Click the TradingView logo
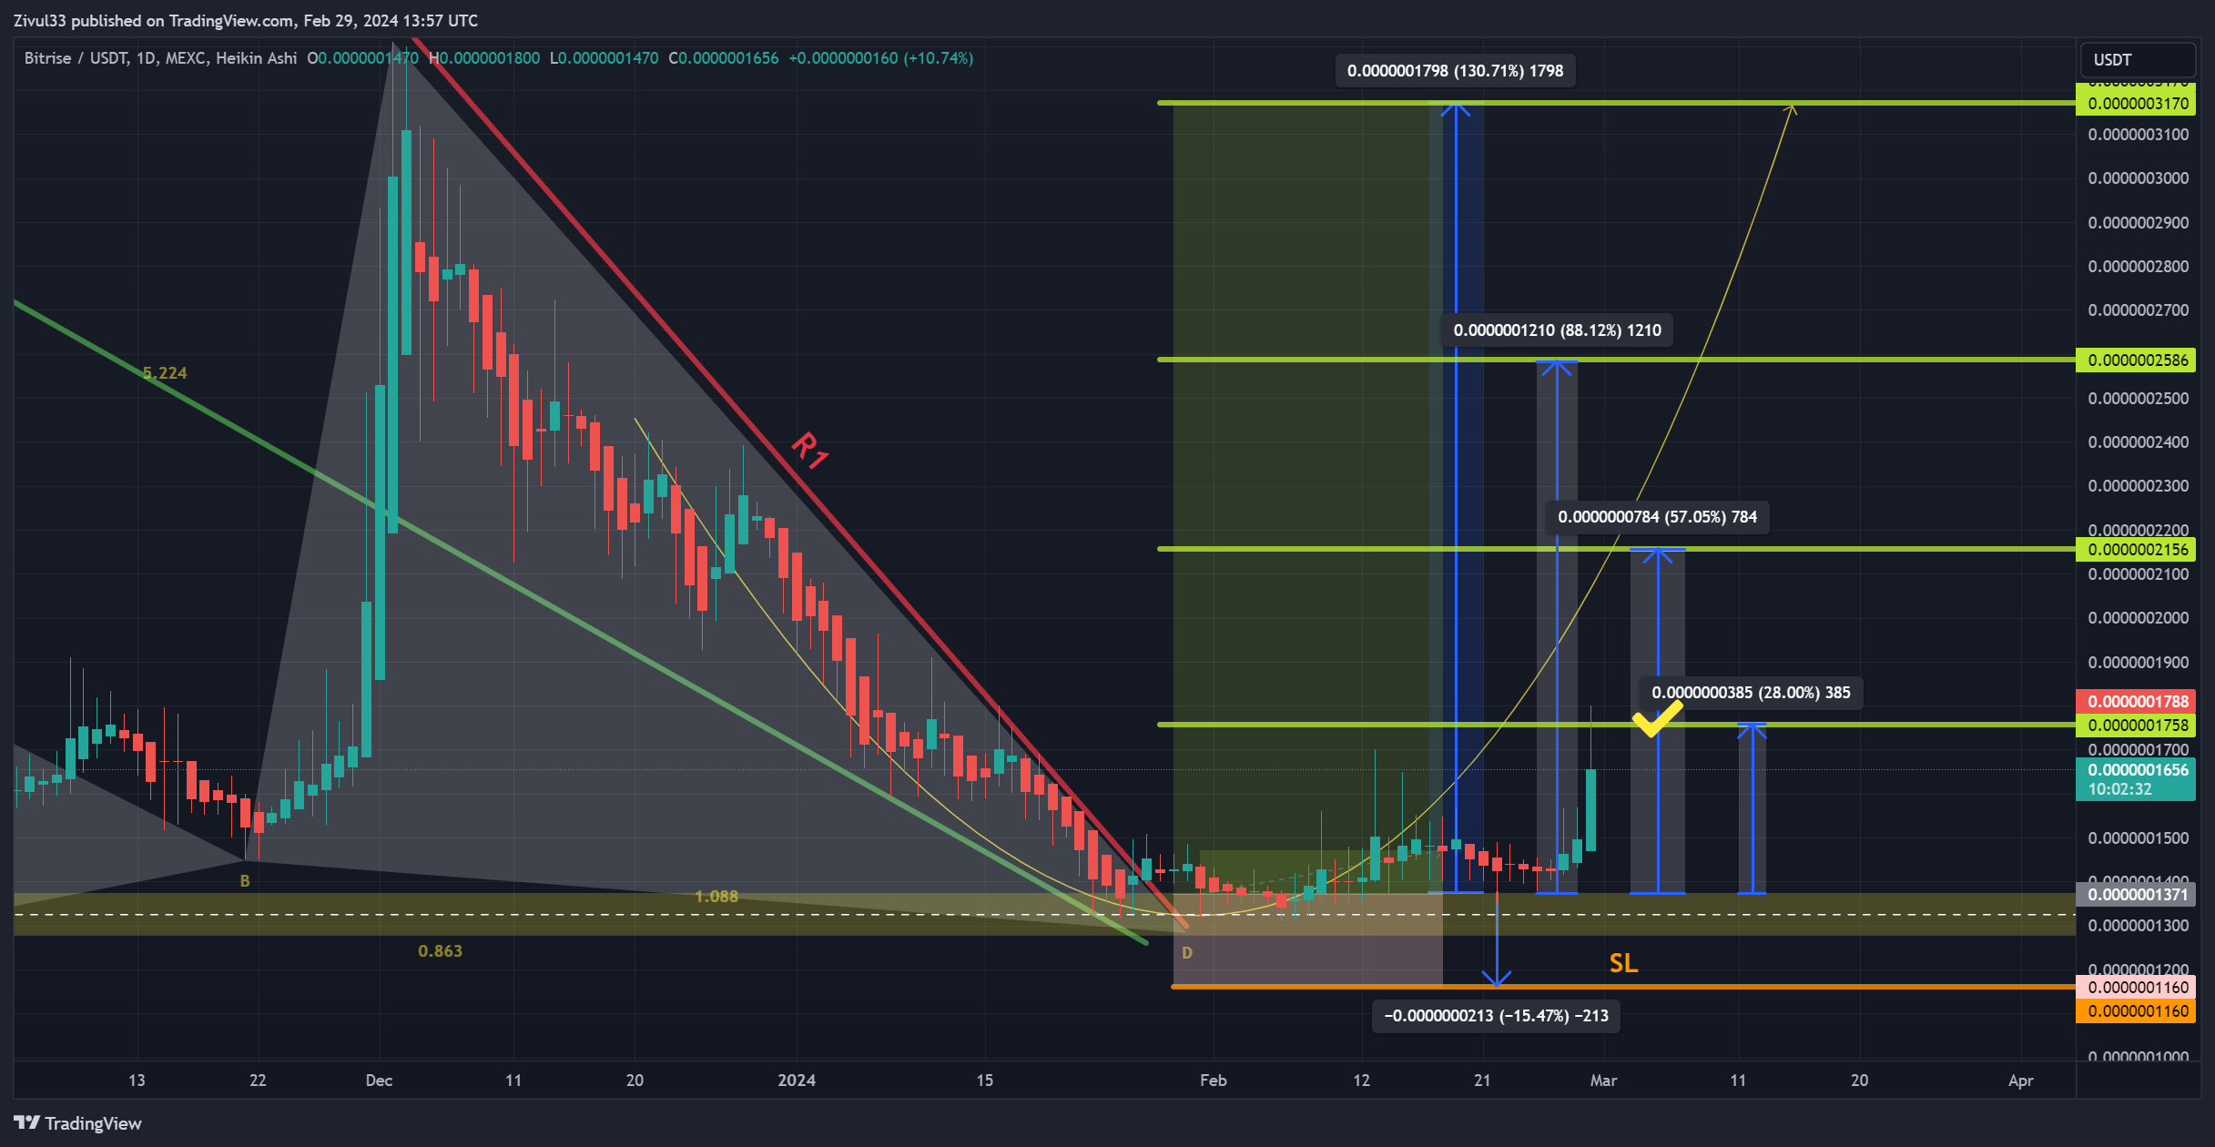2215x1147 pixels. coord(78,1122)
